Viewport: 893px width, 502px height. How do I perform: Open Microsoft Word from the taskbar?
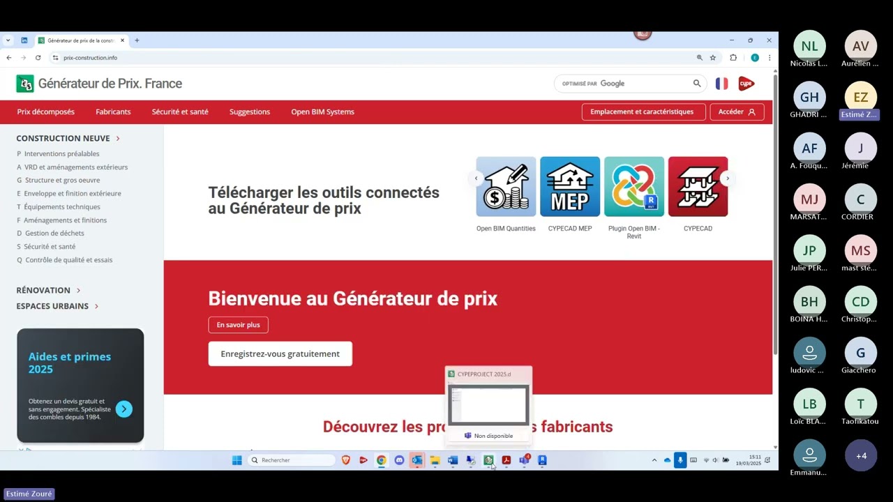[453, 460]
